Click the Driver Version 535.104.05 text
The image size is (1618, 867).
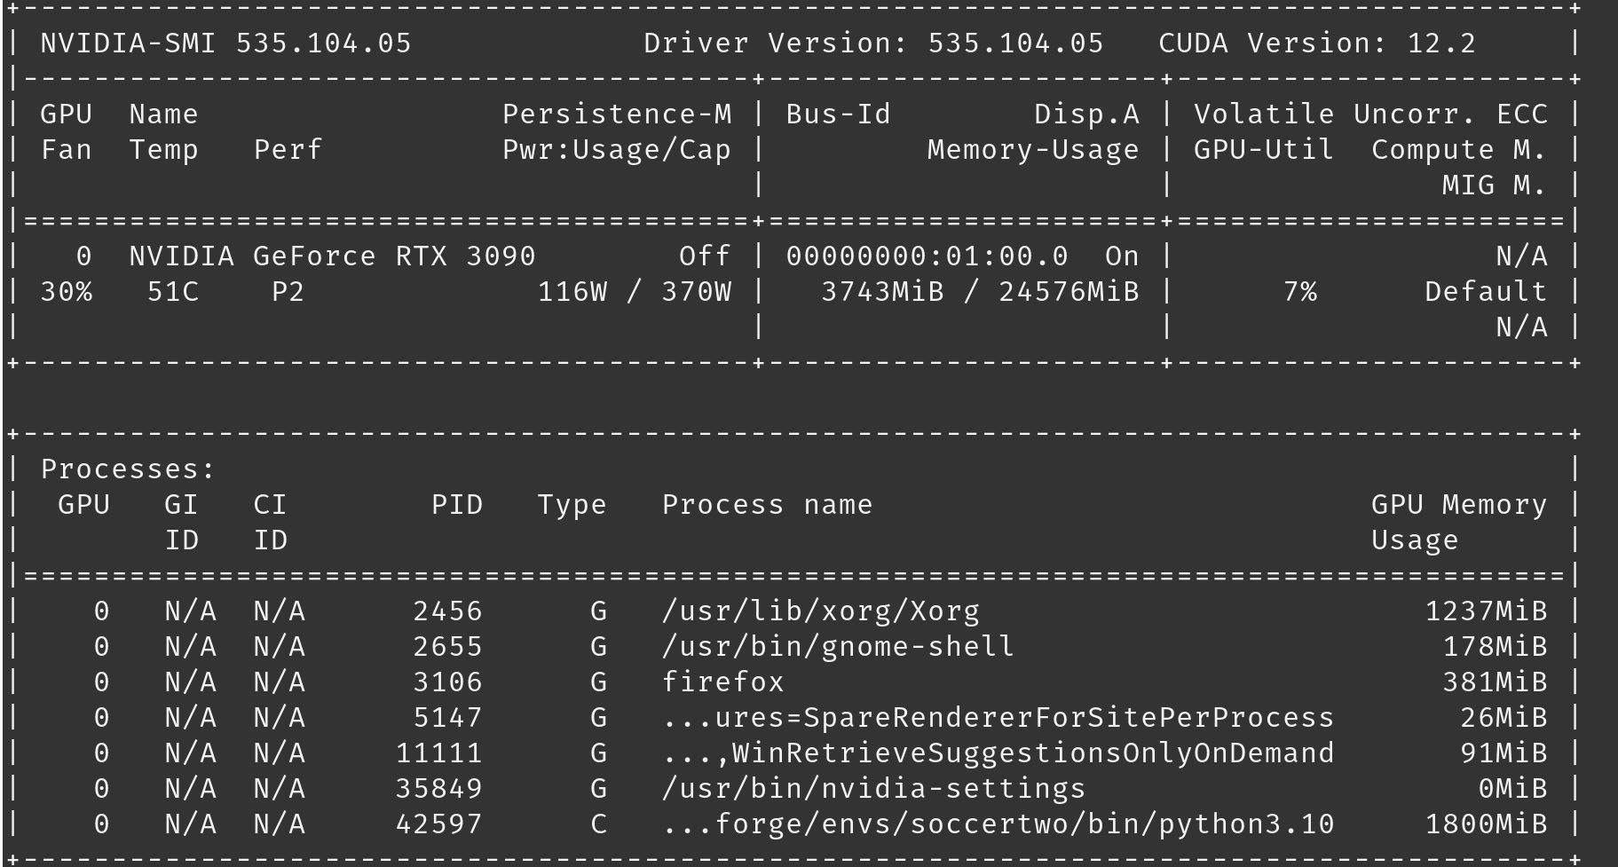pyautogui.click(x=873, y=43)
